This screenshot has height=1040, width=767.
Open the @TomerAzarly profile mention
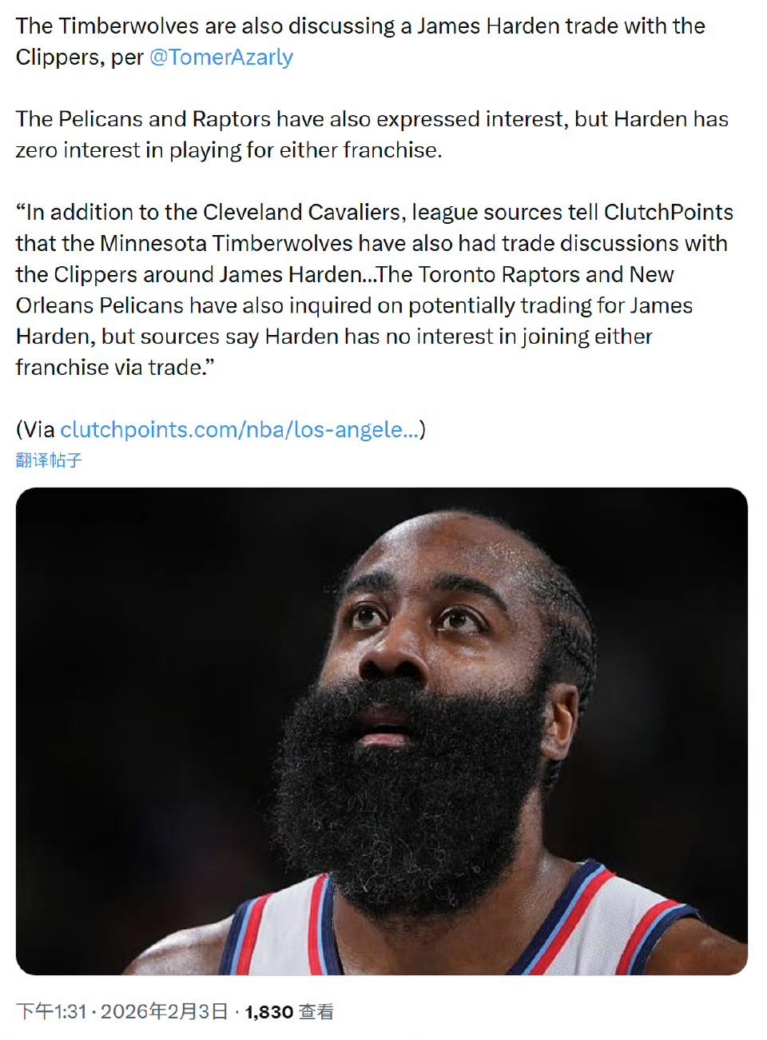point(221,58)
